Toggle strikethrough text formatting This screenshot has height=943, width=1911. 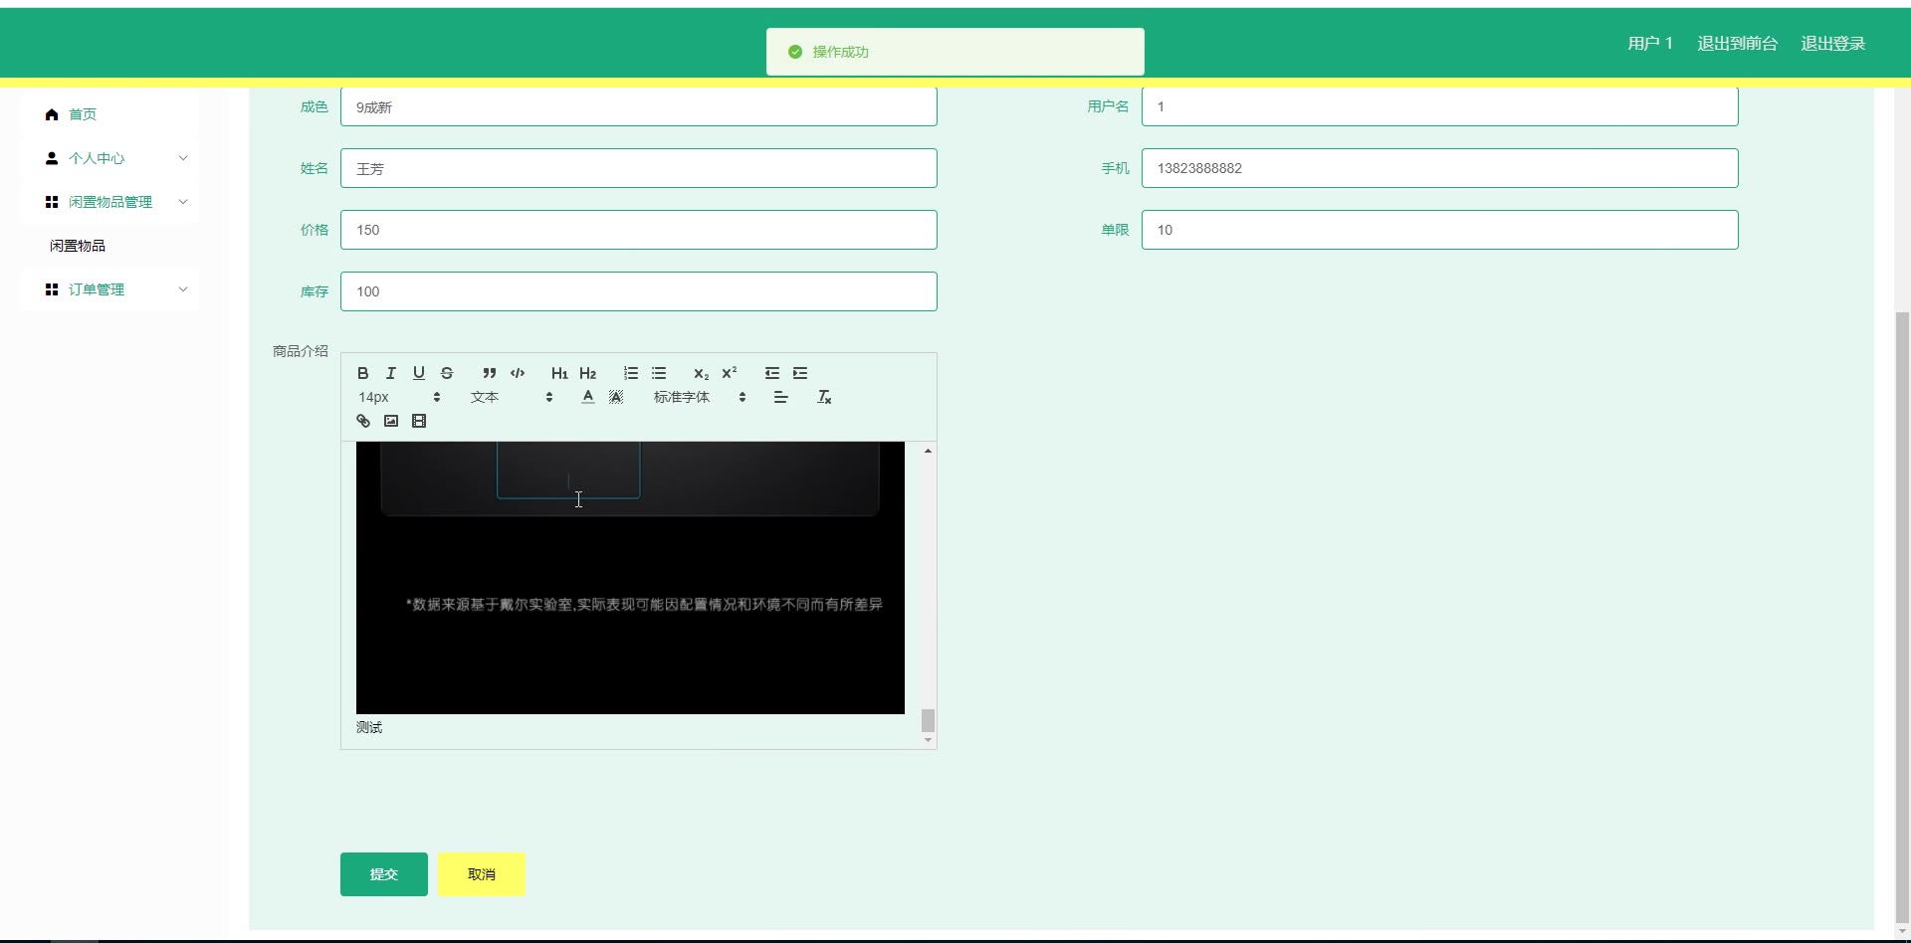click(x=447, y=373)
